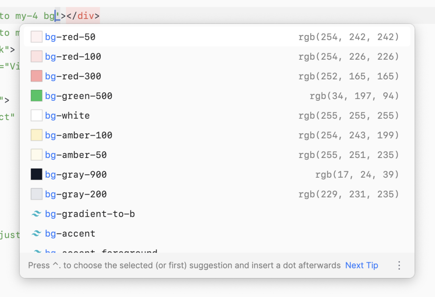
Task: Click the bg-red-300 color swatch
Action: coord(37,76)
